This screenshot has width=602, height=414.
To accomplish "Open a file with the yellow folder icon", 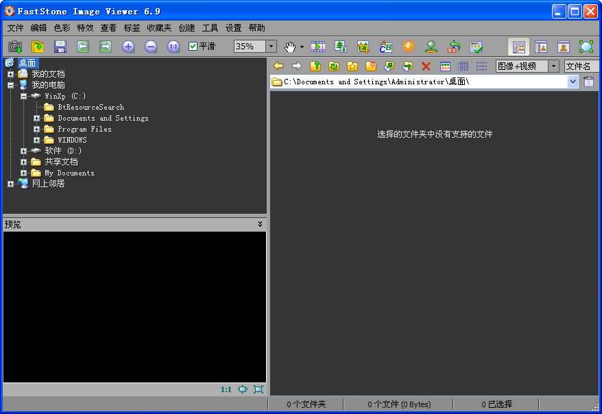I will [x=38, y=47].
